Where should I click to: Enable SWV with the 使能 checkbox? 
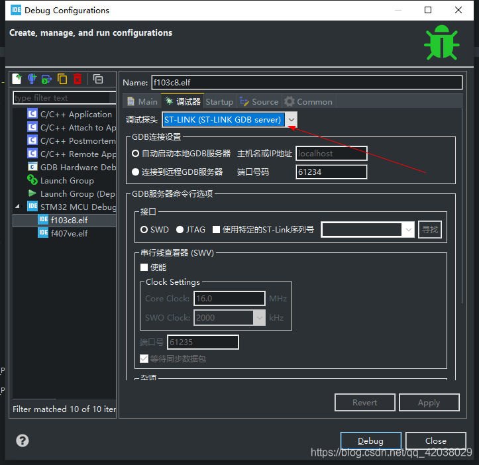(144, 268)
